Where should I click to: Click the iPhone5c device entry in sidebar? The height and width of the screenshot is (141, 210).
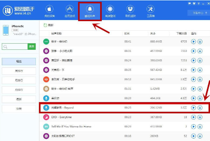pyautogui.click(x=20, y=30)
